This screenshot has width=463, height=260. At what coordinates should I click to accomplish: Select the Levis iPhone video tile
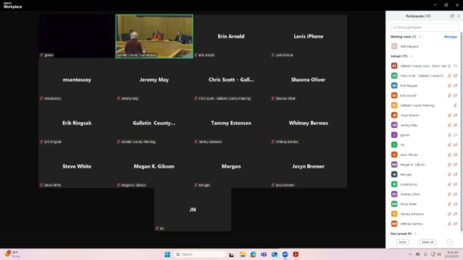point(309,36)
